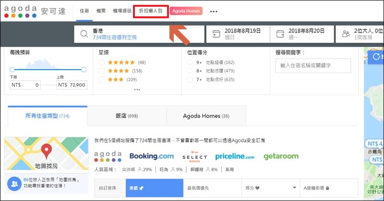The height and width of the screenshot is (201, 384).
Task: Select Agoda Homes (36) tab
Action: pos(206,116)
